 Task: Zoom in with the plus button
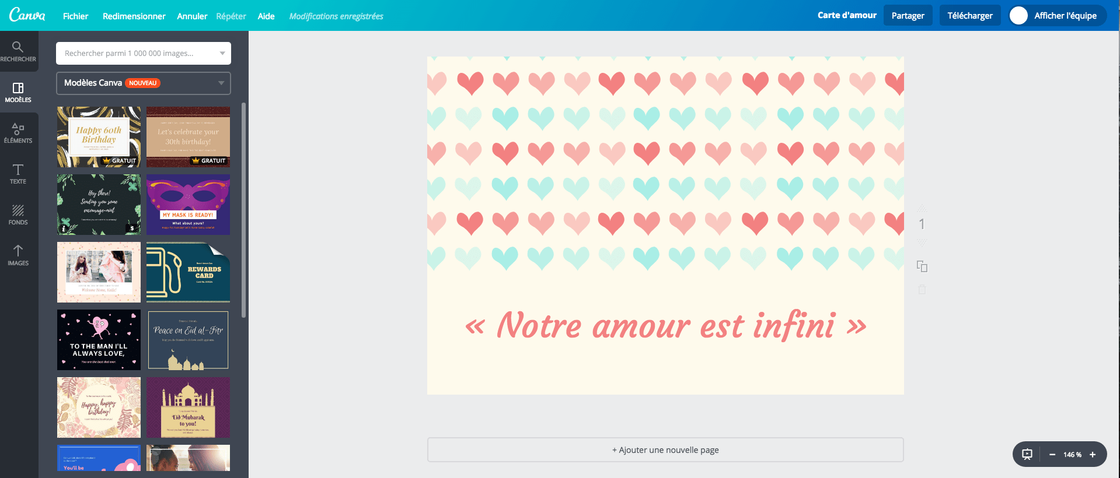1093,455
